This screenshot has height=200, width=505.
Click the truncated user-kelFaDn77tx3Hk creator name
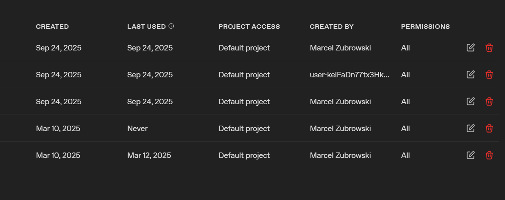[x=349, y=75]
